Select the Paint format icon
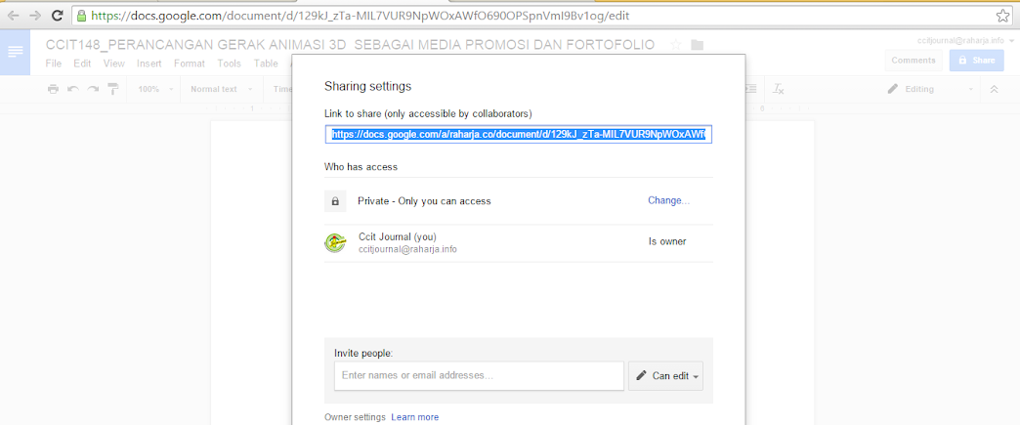This screenshot has height=425, width=1020. pos(113,89)
